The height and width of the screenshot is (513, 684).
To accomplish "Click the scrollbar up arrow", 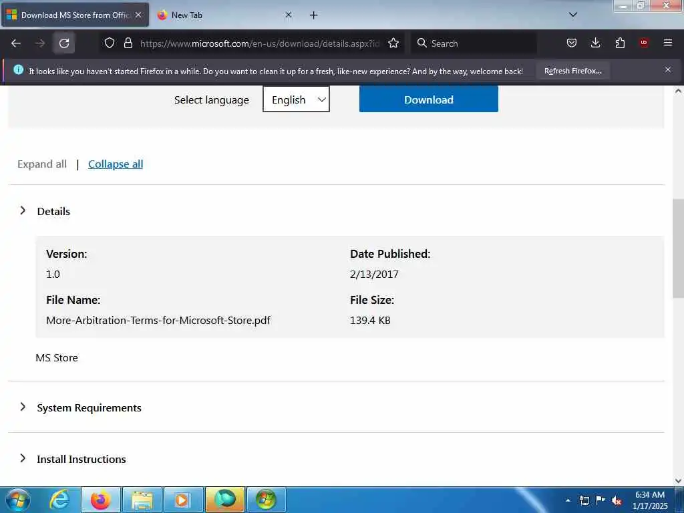I will pyautogui.click(x=679, y=91).
